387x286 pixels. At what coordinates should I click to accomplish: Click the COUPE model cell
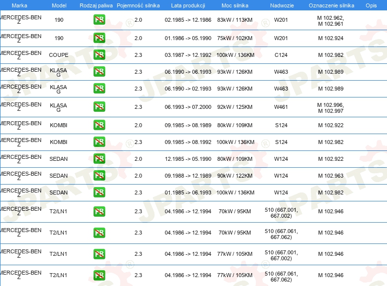pos(59,55)
